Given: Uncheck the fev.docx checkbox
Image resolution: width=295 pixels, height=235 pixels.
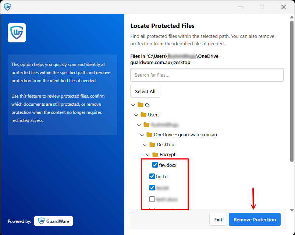Looking at the screenshot, I should click(155, 165).
